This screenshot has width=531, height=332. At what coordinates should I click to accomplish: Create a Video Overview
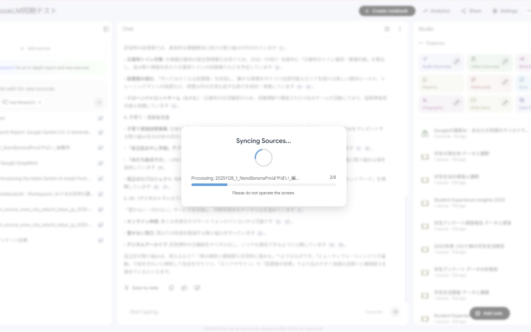(487, 62)
